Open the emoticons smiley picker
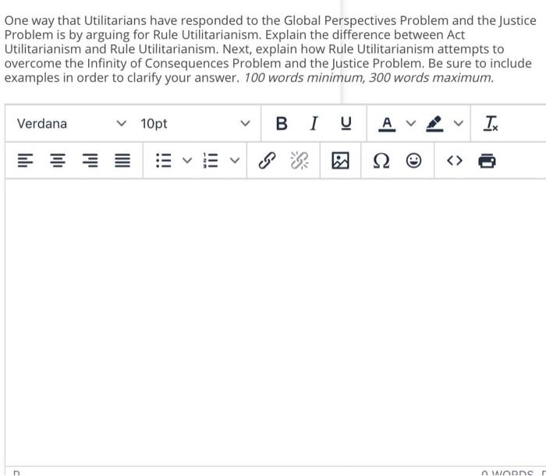The height and width of the screenshot is (476, 546). [413, 161]
